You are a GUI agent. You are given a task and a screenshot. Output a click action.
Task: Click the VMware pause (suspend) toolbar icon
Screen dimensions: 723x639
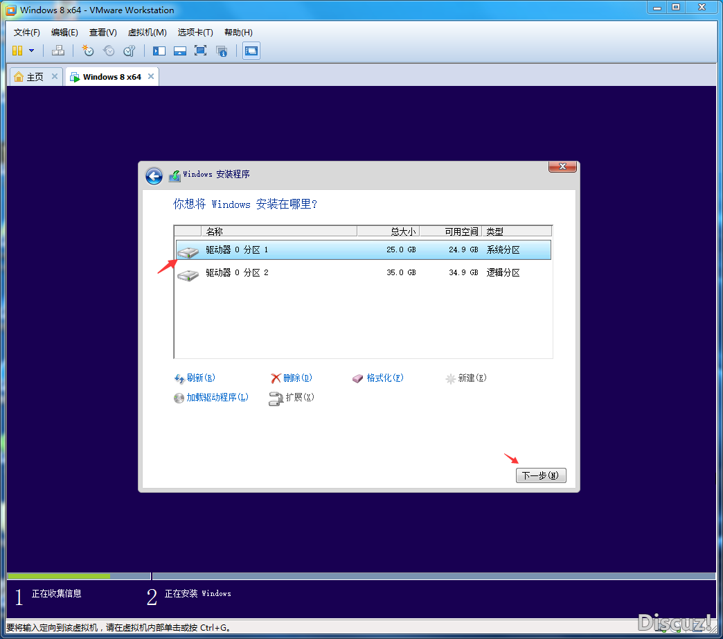click(17, 51)
